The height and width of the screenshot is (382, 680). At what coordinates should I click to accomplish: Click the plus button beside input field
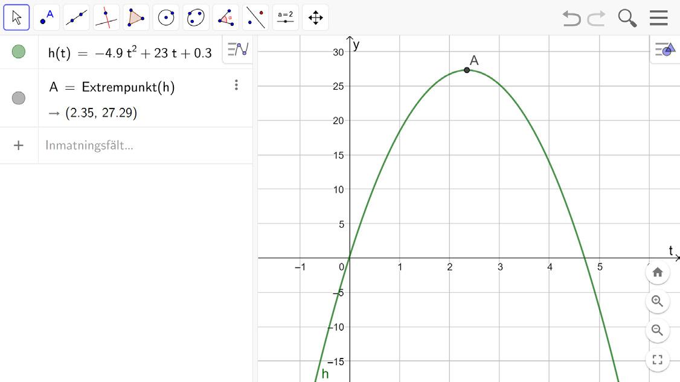click(x=19, y=145)
